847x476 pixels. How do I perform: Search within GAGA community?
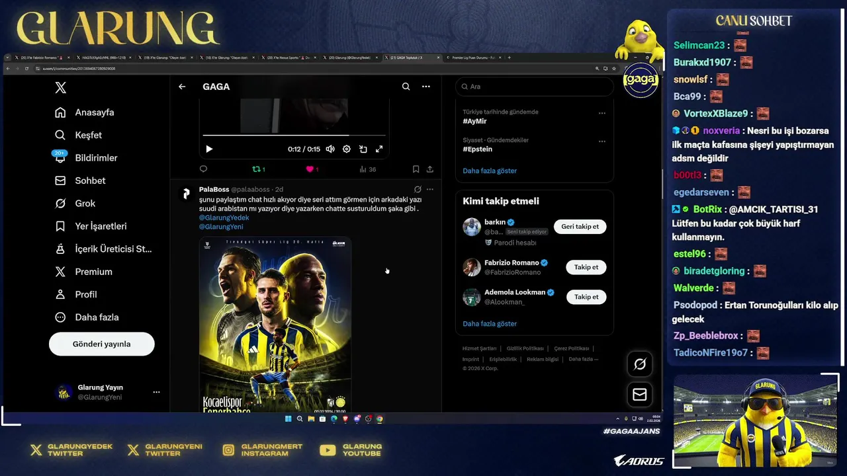tap(406, 87)
